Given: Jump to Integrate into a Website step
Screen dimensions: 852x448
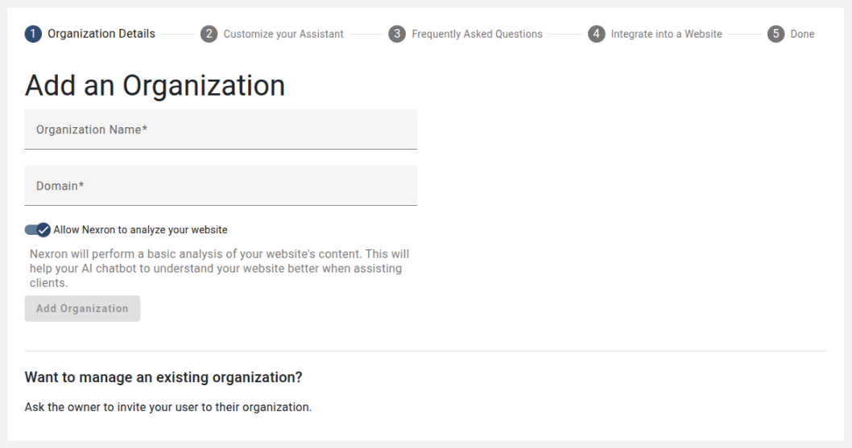Looking at the screenshot, I should [x=666, y=34].
